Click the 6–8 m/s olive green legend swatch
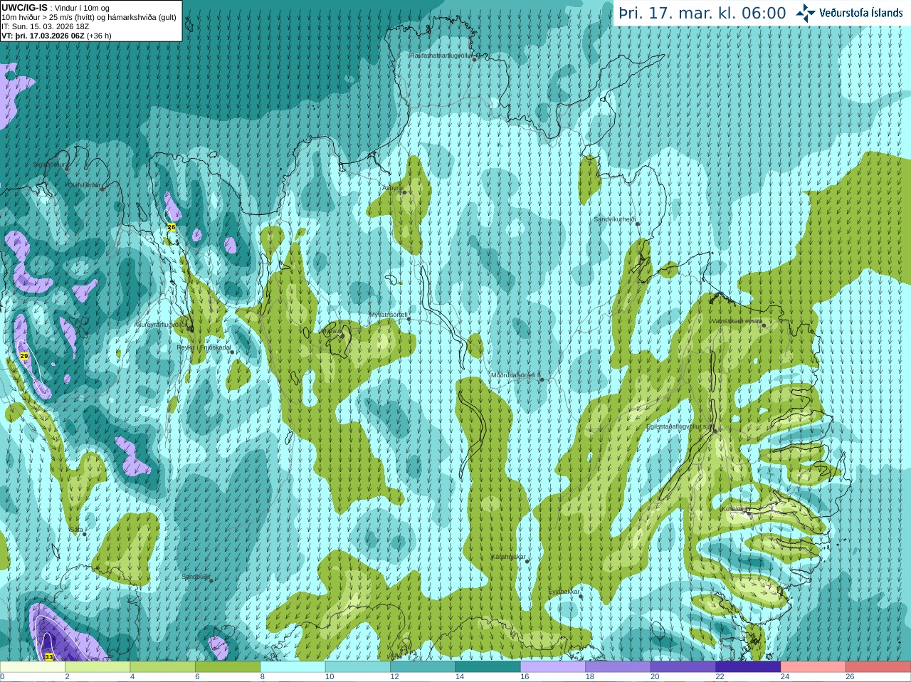The width and height of the screenshot is (911, 682). click(x=228, y=667)
